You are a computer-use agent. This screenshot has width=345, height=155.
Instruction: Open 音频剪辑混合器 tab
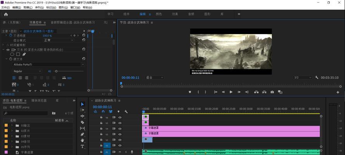(73, 22)
